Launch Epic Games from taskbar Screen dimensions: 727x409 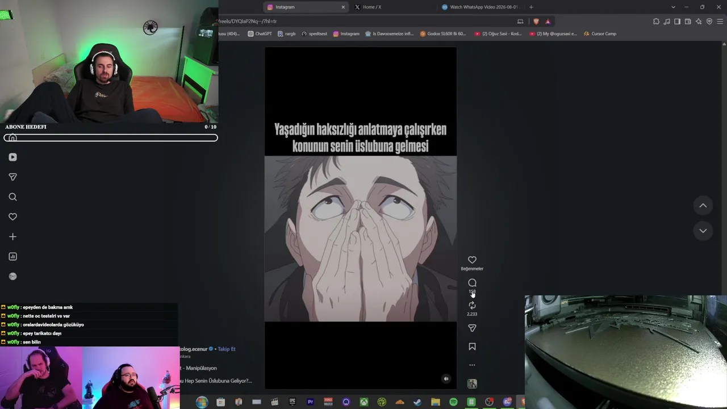click(292, 402)
